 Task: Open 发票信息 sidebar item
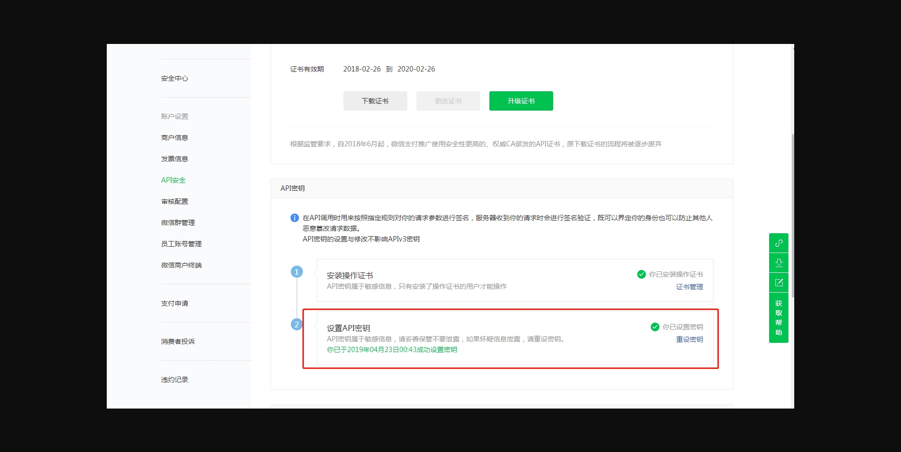click(174, 159)
